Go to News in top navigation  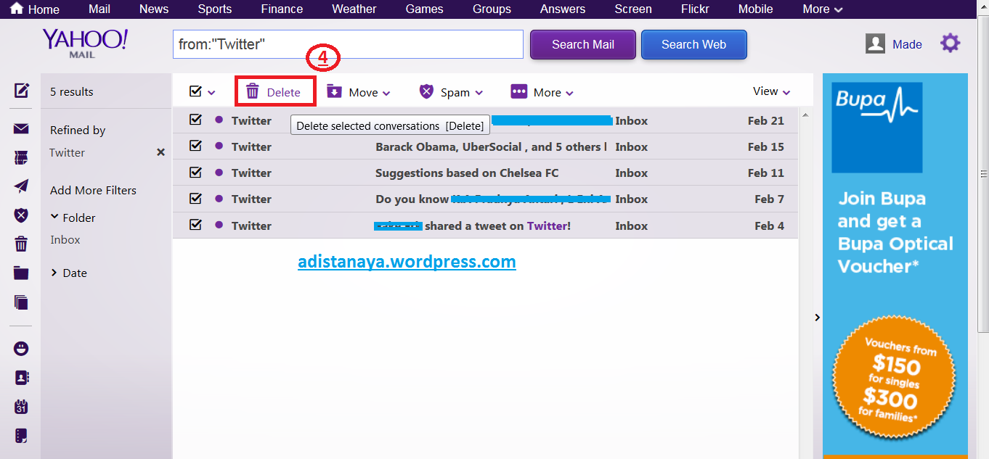[x=154, y=9]
